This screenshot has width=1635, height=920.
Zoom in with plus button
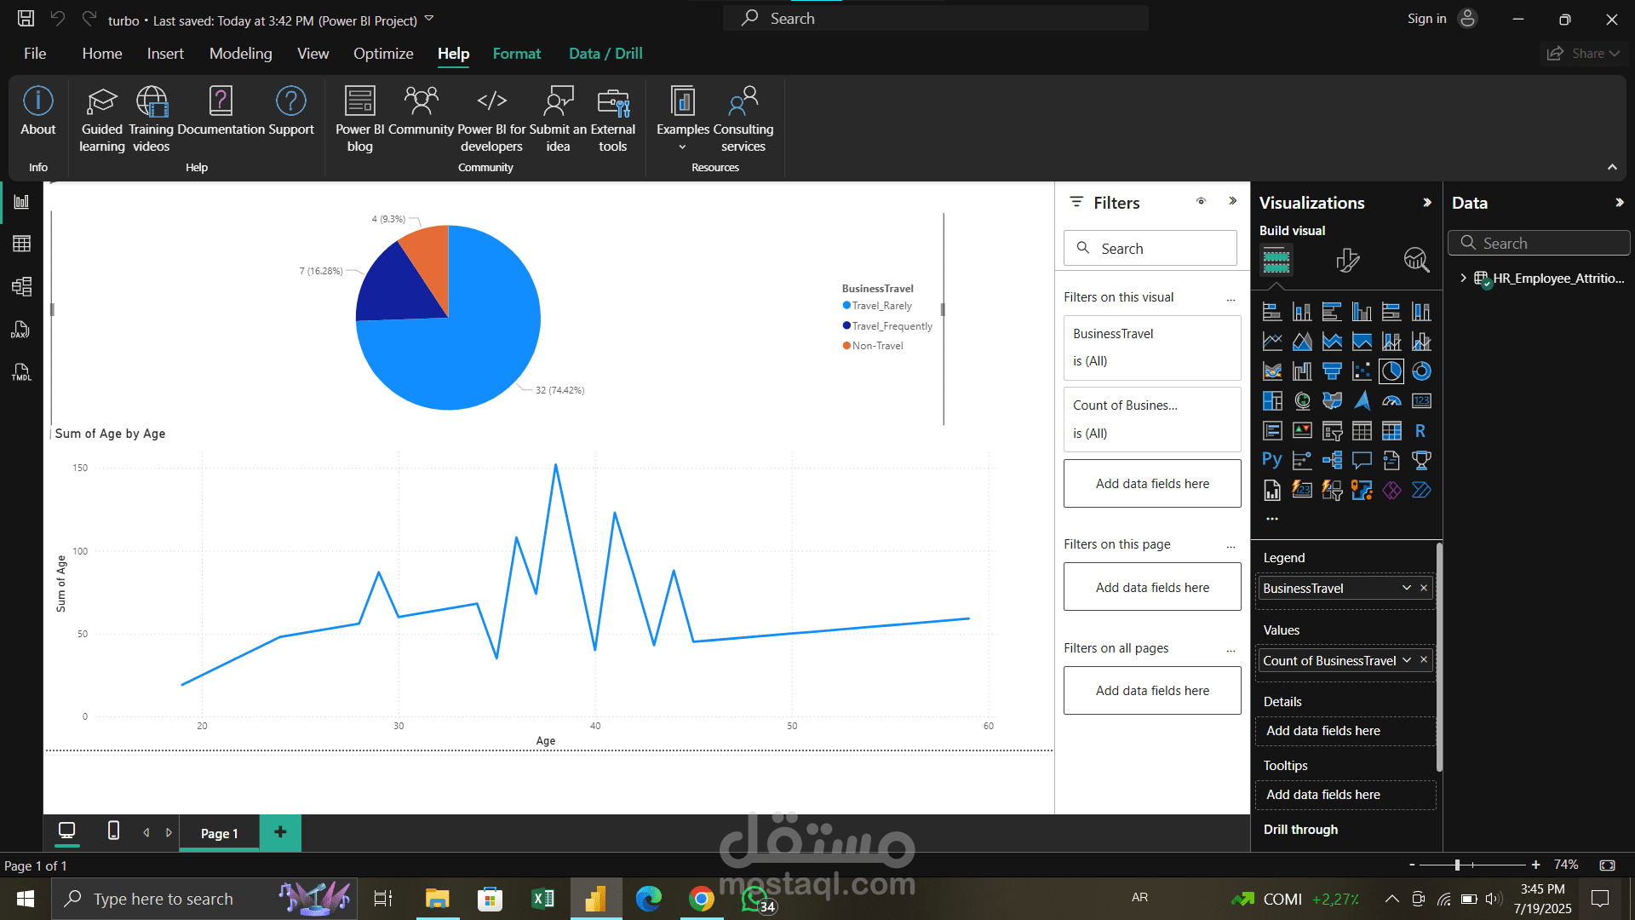tap(1535, 865)
